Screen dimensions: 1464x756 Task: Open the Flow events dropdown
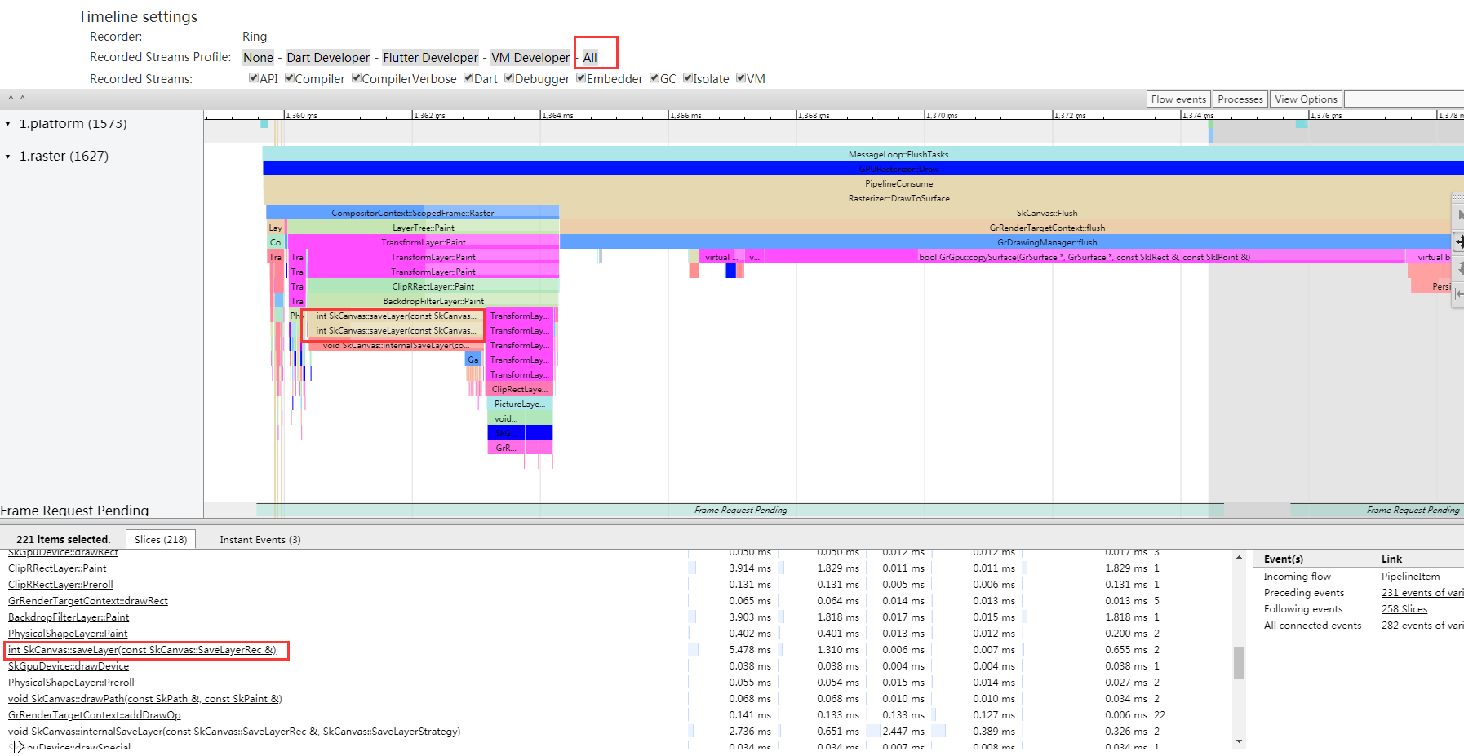(x=1178, y=99)
